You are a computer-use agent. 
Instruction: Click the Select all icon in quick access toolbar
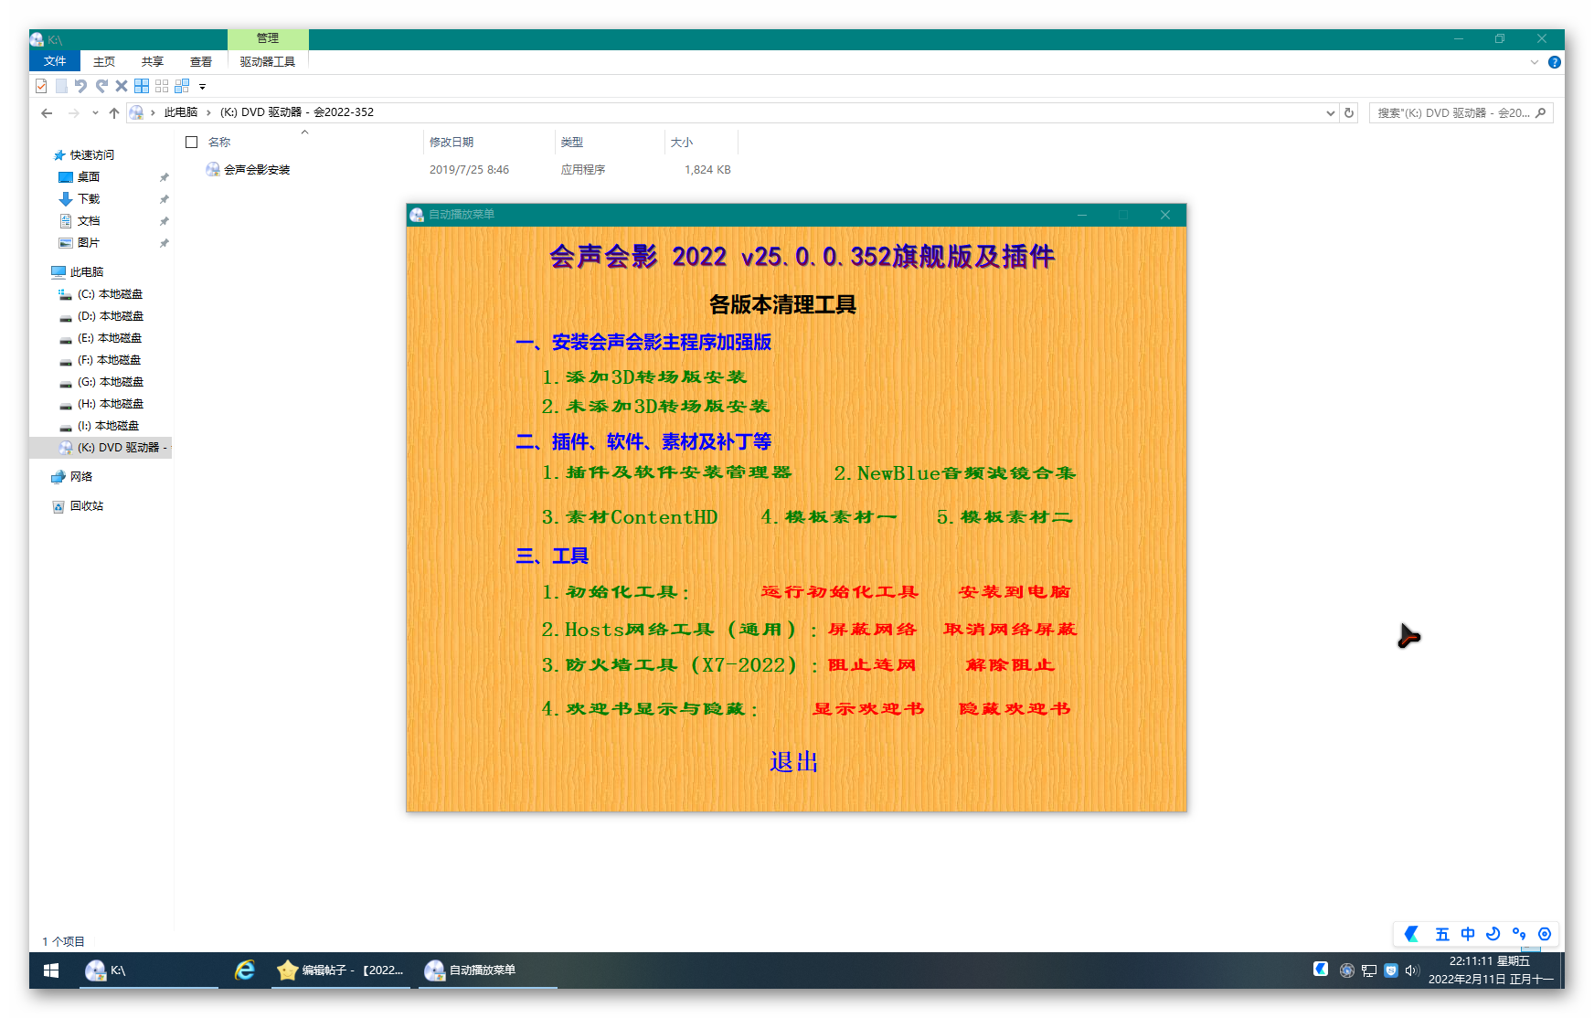point(142,86)
